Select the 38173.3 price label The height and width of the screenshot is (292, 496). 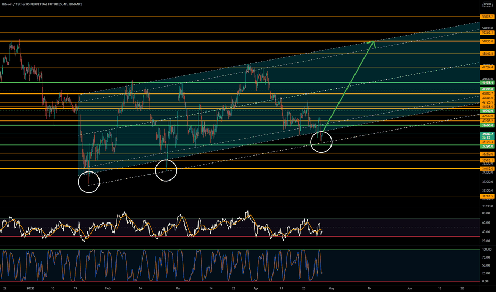click(487, 142)
